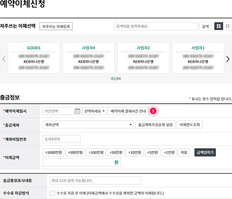Image resolution: width=232 pixels, height=199 pixels.
Task: Click the red number 1 marker badge
Action: 153,111
